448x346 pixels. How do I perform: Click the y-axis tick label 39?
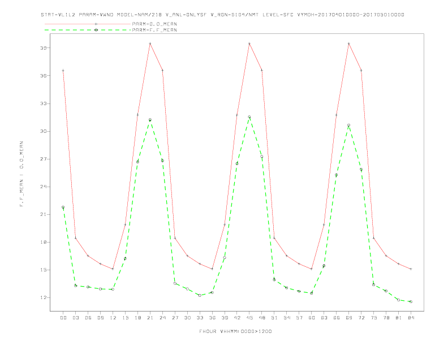point(44,48)
